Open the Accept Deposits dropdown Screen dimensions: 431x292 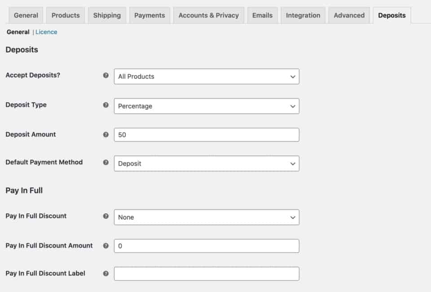tap(207, 76)
